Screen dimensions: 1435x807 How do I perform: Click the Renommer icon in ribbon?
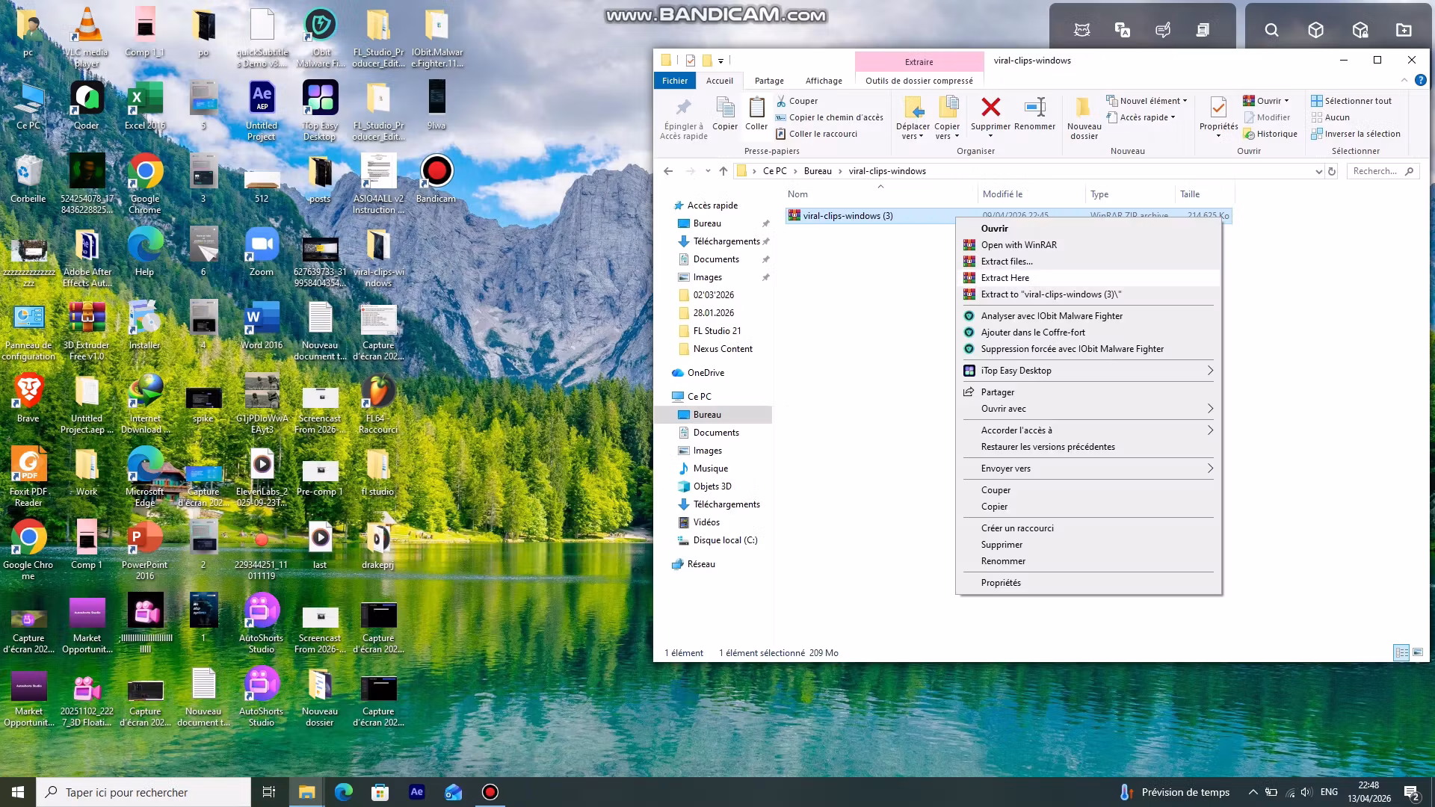1035,107
